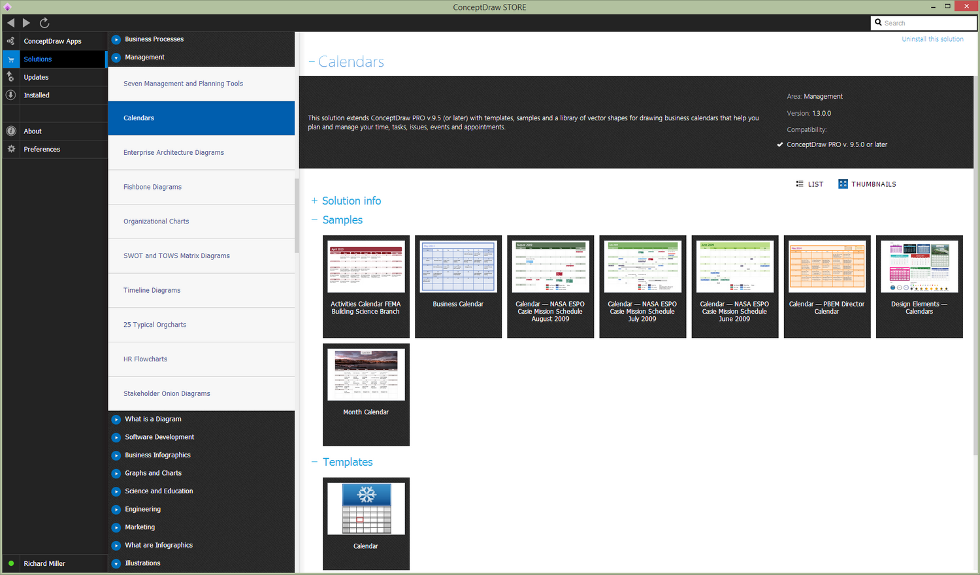The width and height of the screenshot is (980, 575).
Task: Open ConceptDraw Apps section
Action: [54, 41]
